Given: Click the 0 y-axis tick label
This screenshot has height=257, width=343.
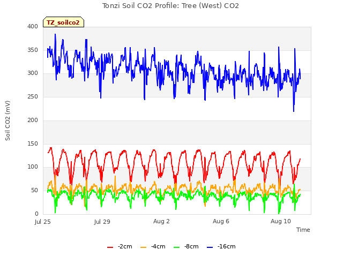Looking at the screenshot, I should coord(36,214).
